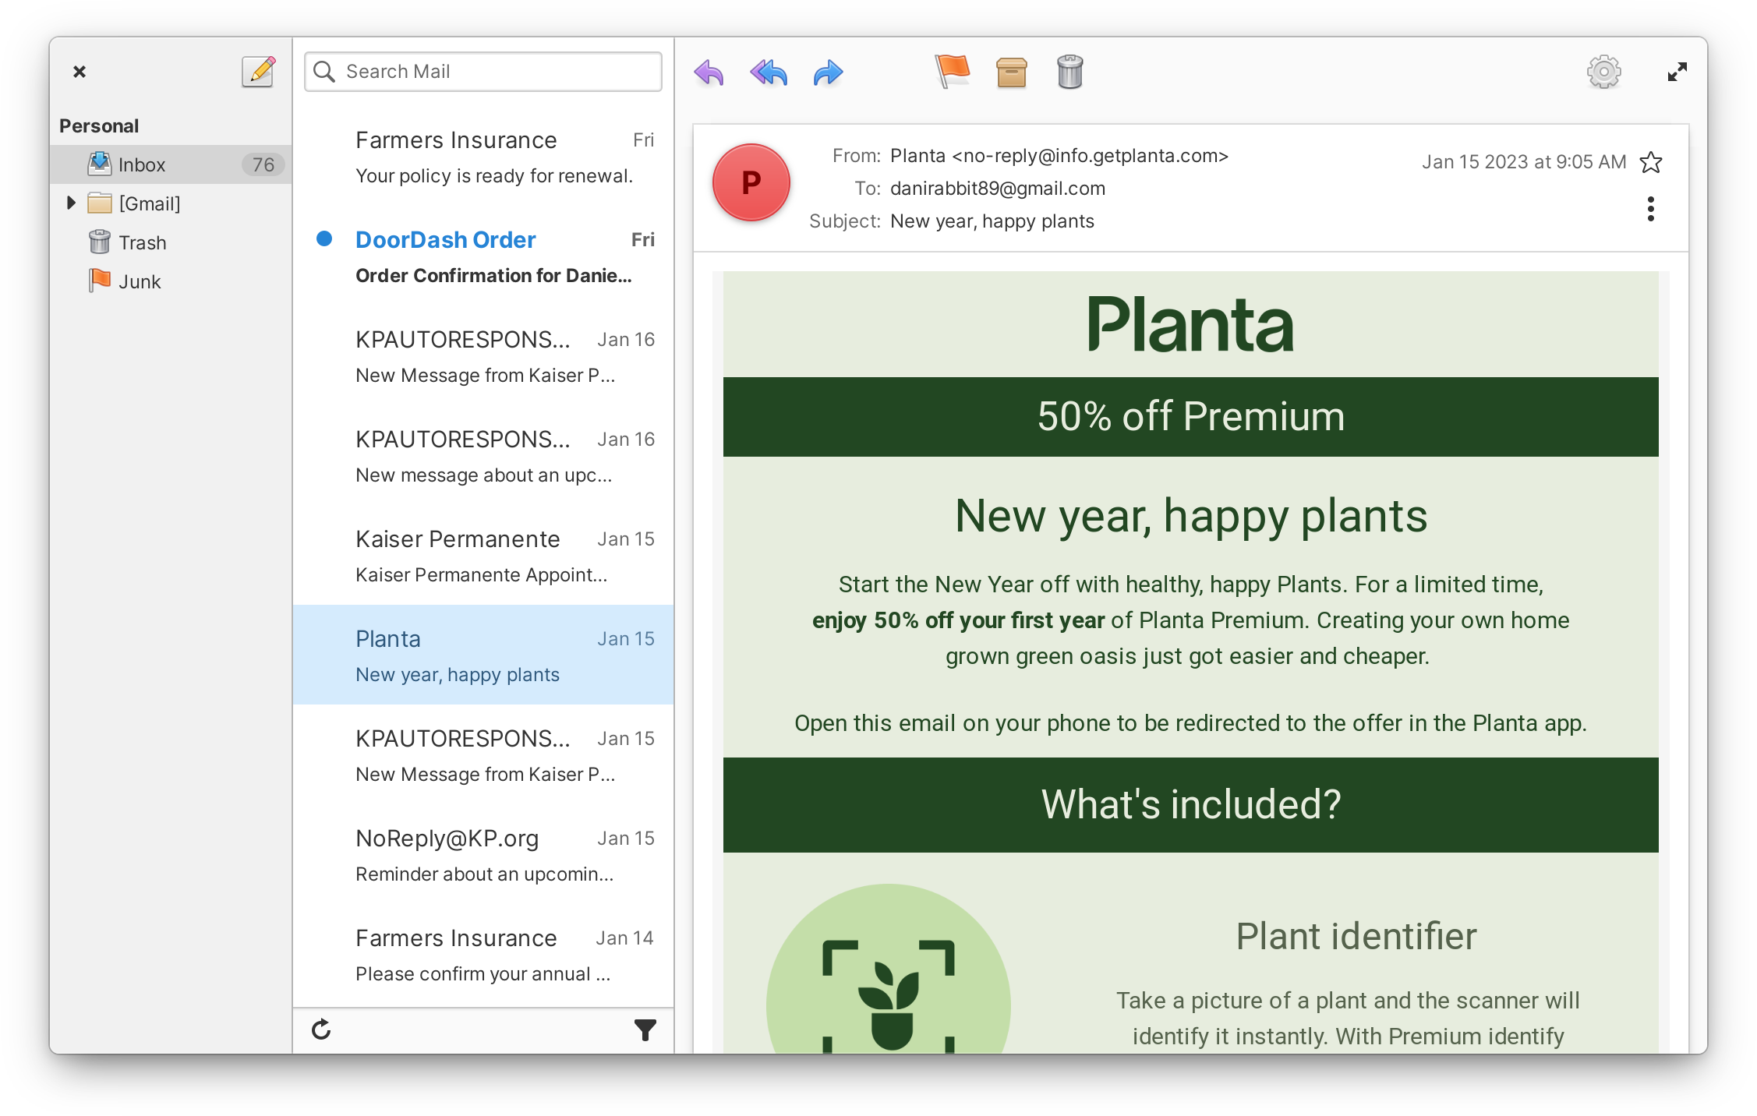The image size is (1757, 1116).
Task: Open the mail settings gear
Action: tap(1604, 71)
